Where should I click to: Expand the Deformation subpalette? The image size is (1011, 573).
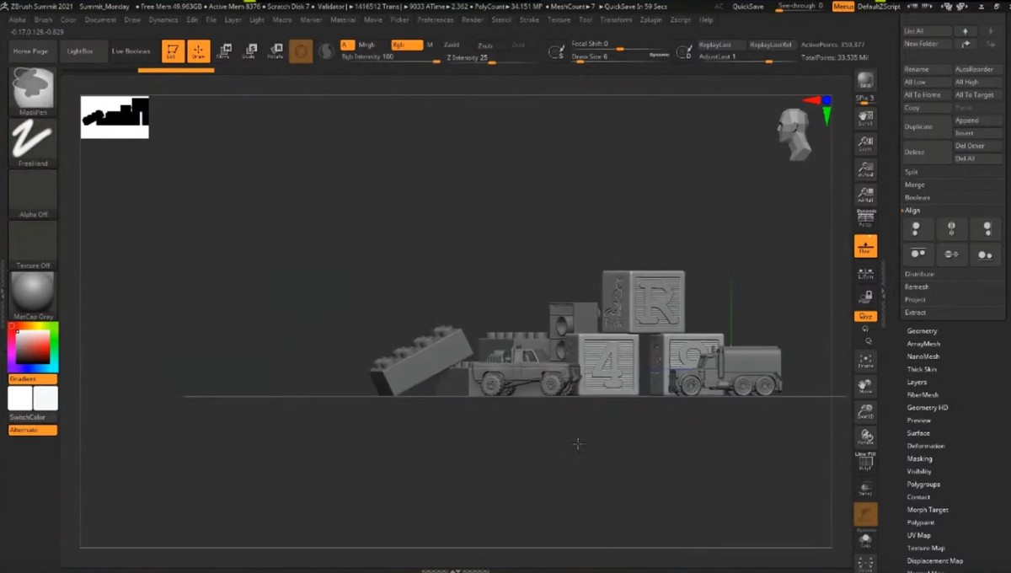click(925, 446)
